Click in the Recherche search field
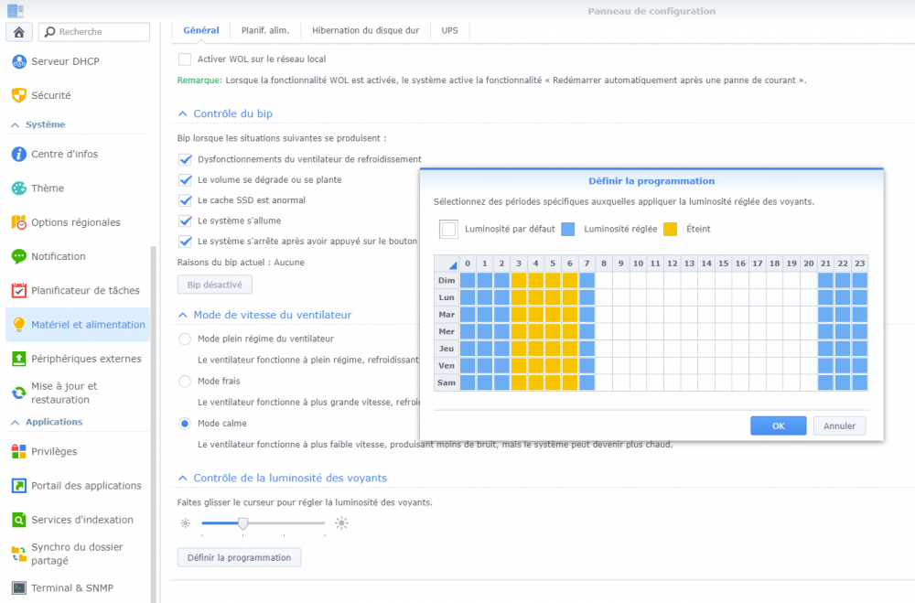 (101, 32)
